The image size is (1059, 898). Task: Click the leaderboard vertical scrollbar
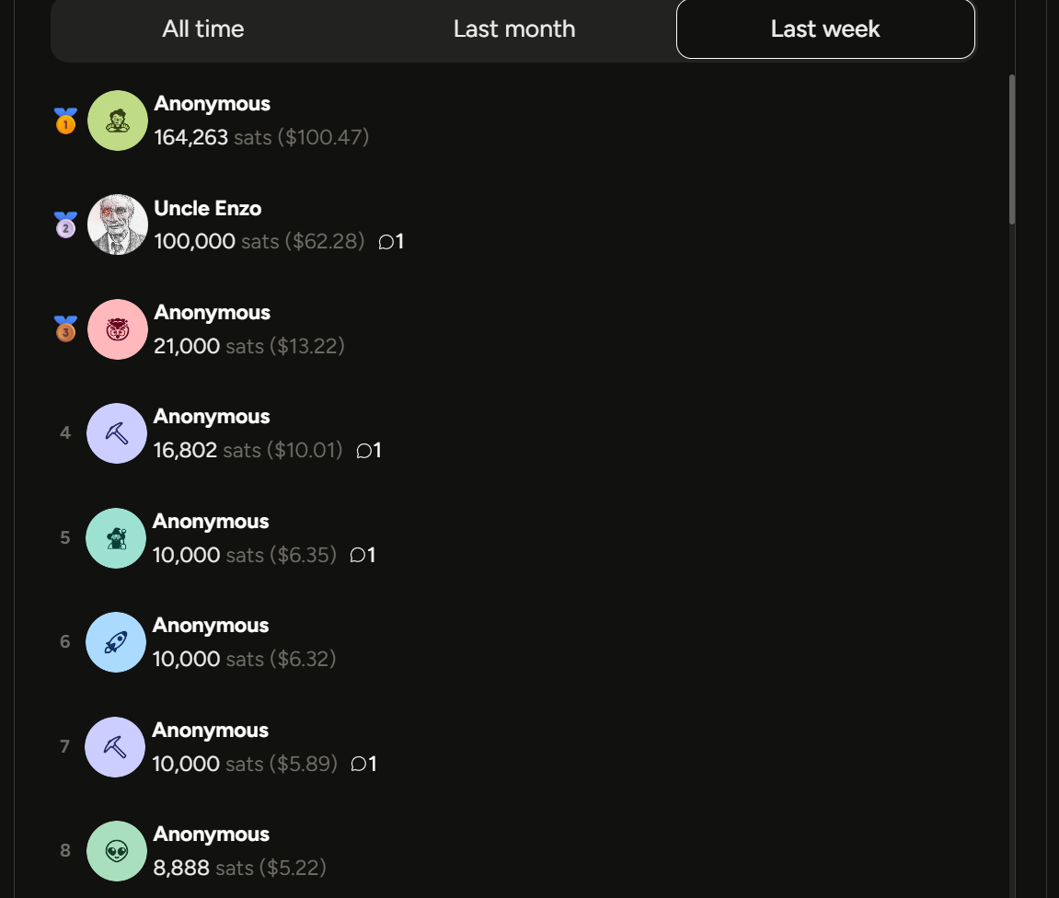[x=1012, y=149]
